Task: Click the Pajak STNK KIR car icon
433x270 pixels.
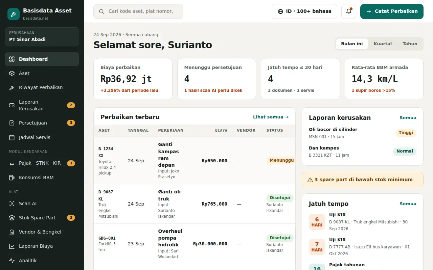Action: [x=12, y=163]
